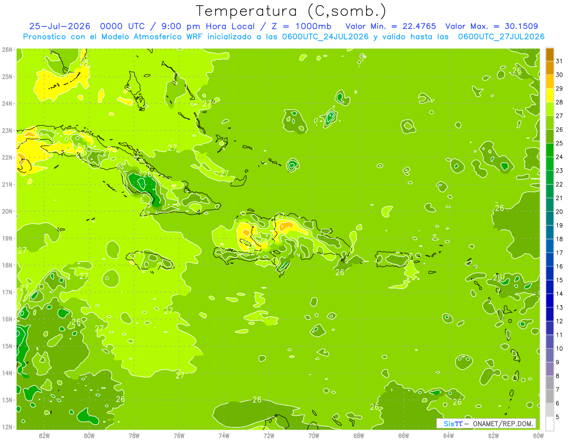Screen dimensions: 572x442
Task: Click the "ONAMET/REP.DOM." credit label
Action: point(503,423)
